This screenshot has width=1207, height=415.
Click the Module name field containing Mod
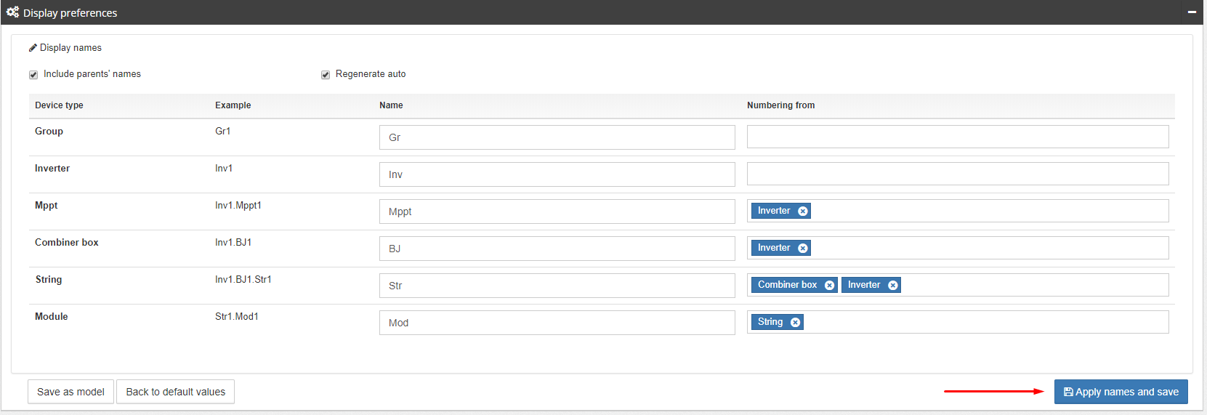tap(557, 323)
